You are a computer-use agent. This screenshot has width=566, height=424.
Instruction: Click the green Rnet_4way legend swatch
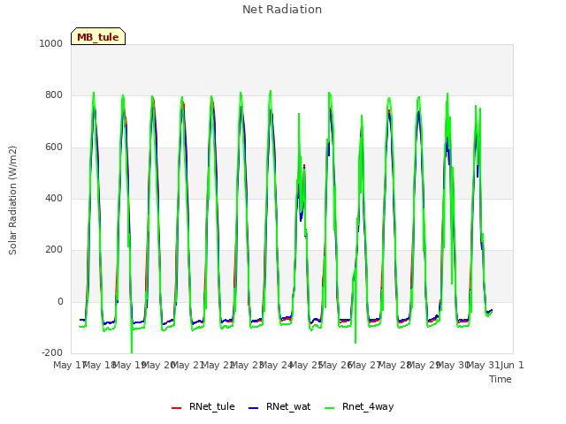tap(330, 408)
